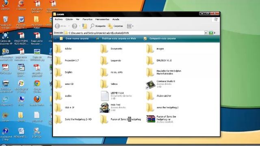260x146 pixels.
Task: Open forward history dropdown arrow
Action: tap(80, 26)
